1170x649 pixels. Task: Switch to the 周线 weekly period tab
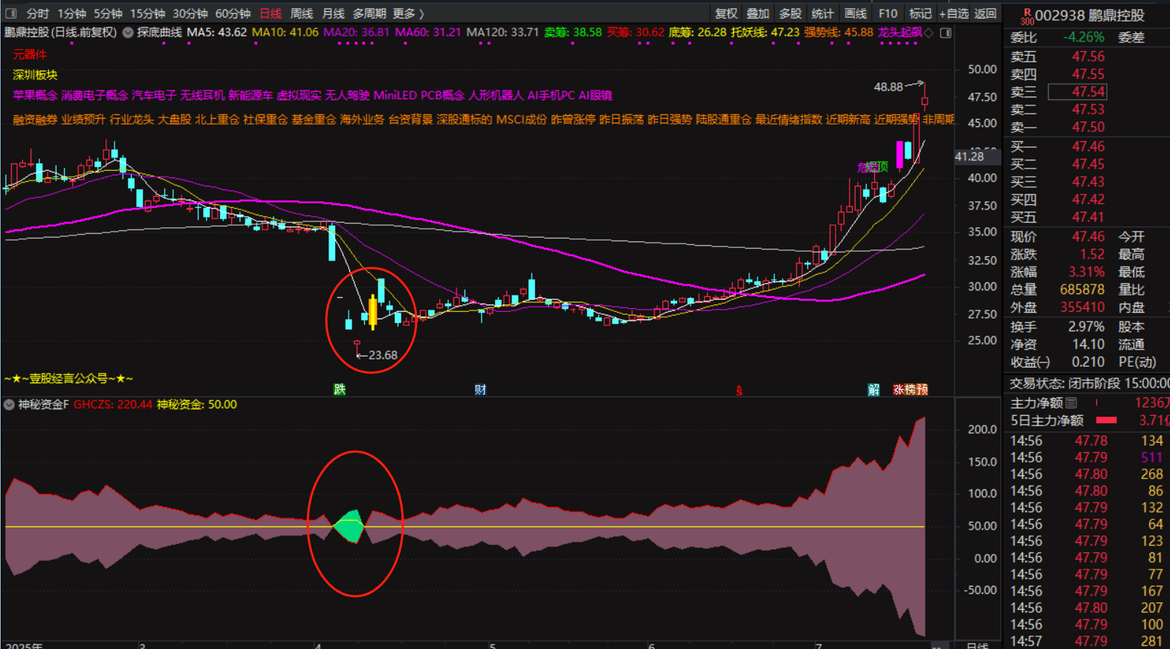[301, 13]
